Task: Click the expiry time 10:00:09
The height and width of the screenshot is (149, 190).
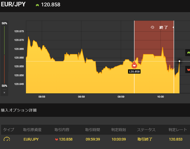Action: (x=119, y=139)
